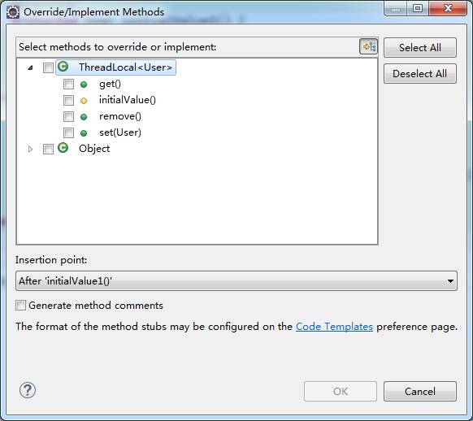Click the Eclipse dialog icon in title bar
The image size is (473, 421).
click(x=13, y=12)
